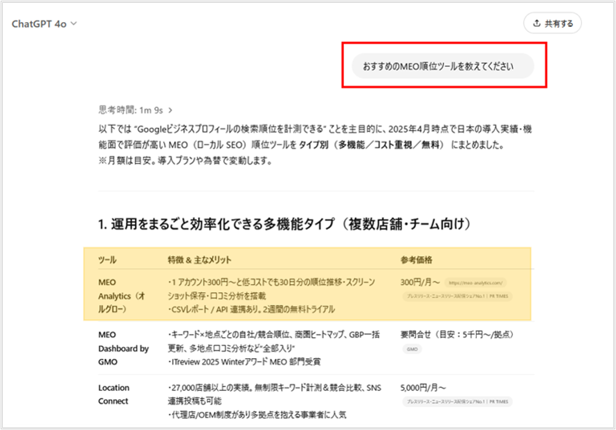
Task: Click the 要問合せ（目安：5千円～/拠点） price text
Action: [x=457, y=335]
